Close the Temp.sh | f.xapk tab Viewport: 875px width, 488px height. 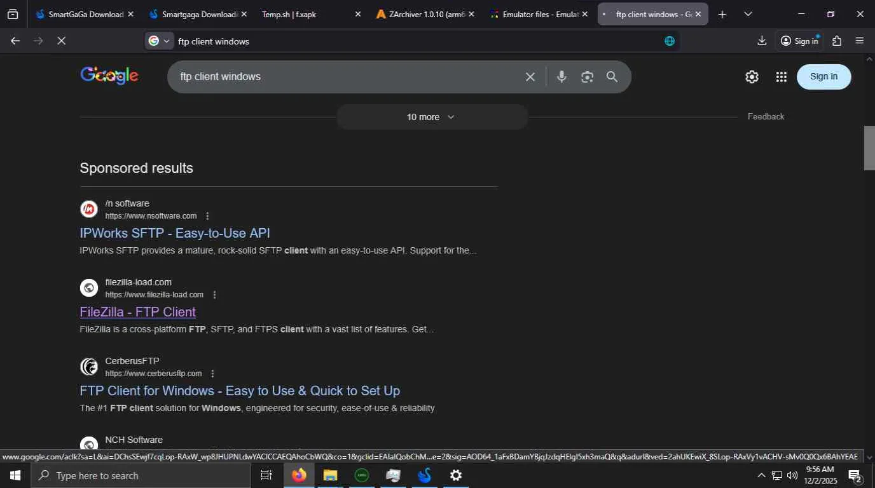[x=358, y=14]
